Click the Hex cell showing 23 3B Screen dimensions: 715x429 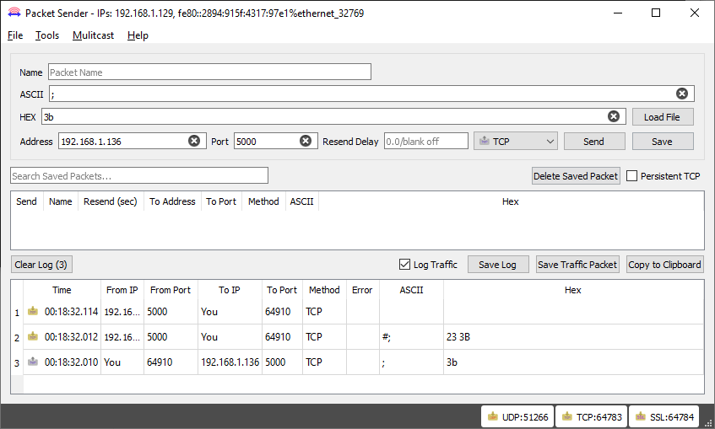point(573,337)
